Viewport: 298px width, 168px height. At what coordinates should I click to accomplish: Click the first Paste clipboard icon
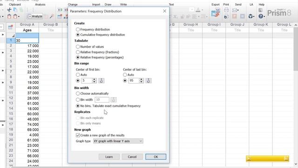point(9,16)
